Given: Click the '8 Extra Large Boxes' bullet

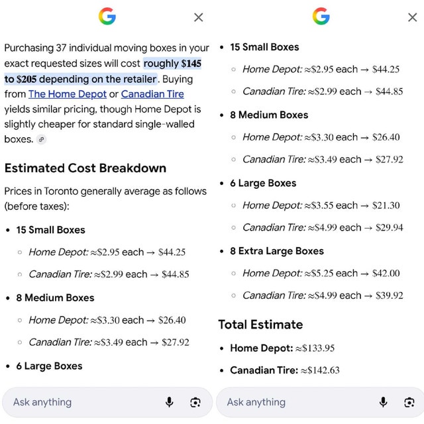Looking at the screenshot, I should [x=277, y=251].
